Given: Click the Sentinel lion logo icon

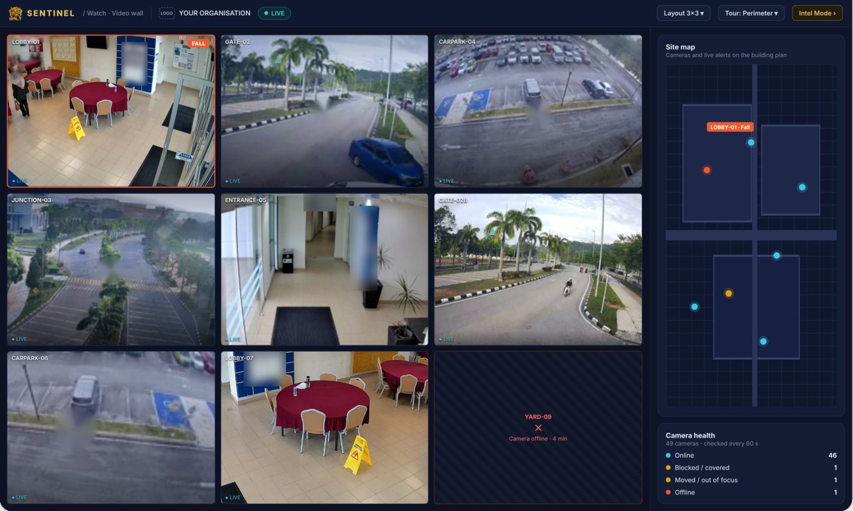Looking at the screenshot, I should click(x=15, y=13).
